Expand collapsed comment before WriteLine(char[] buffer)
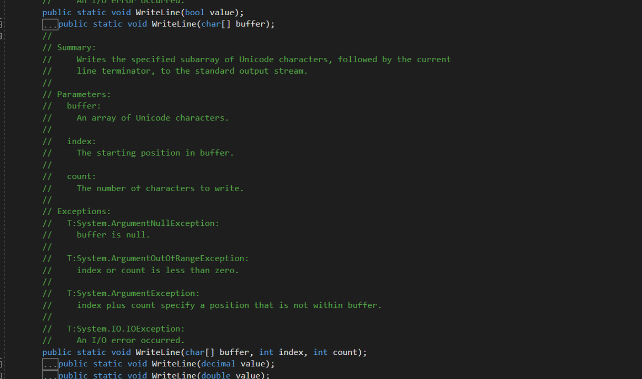This screenshot has height=379, width=642. click(50, 24)
